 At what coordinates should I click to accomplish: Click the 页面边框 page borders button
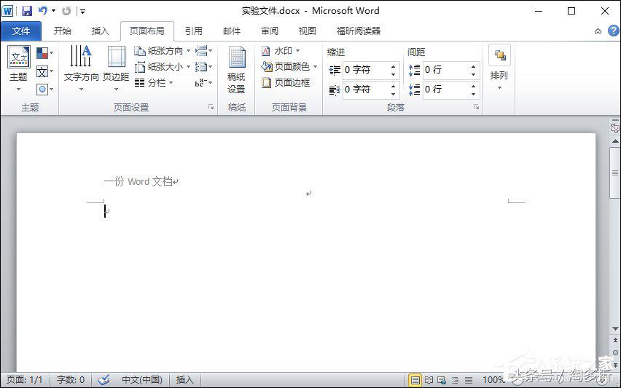(286, 83)
